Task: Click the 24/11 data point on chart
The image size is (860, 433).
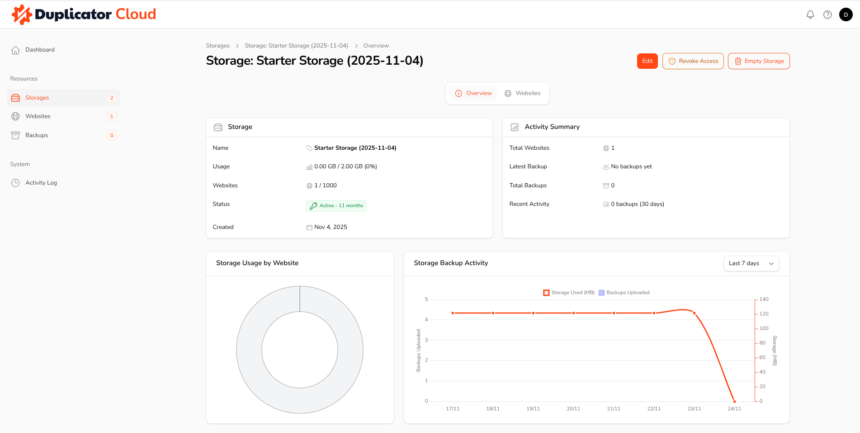Action: [734, 401]
